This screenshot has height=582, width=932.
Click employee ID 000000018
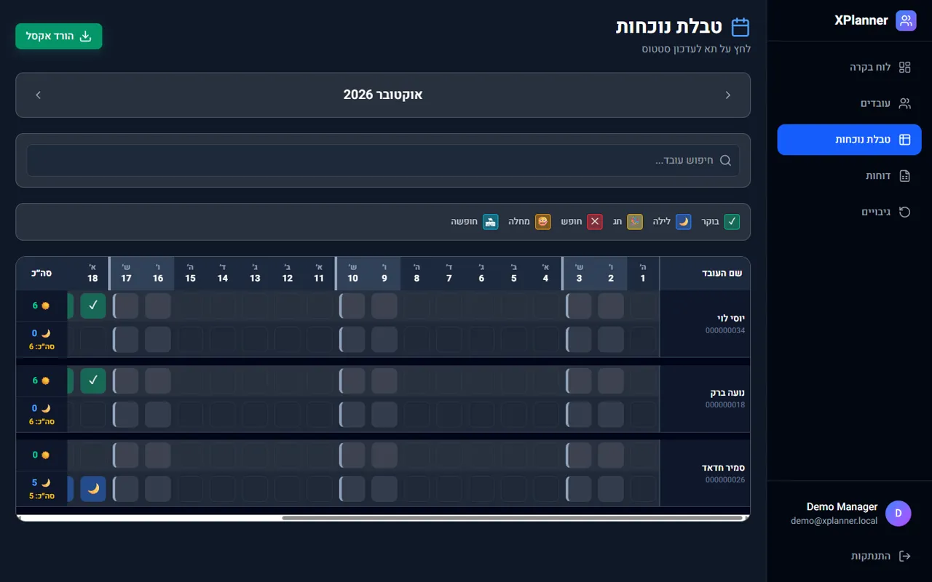pos(725,404)
